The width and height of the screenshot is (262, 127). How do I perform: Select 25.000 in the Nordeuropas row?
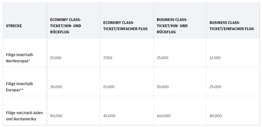pos(162,58)
